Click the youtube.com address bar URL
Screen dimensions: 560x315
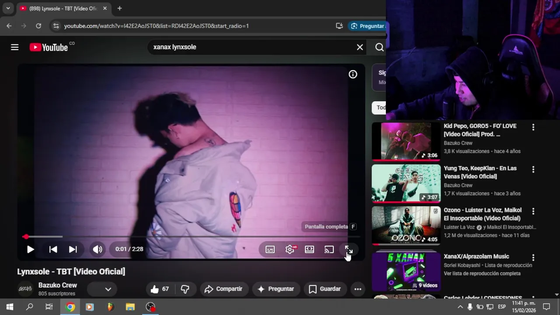coord(156,26)
